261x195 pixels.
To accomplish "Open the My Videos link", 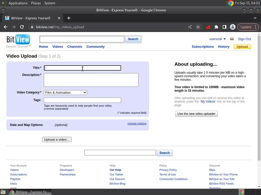I will coord(208,102).
